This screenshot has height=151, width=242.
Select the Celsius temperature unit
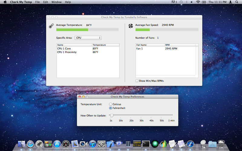[110, 104]
